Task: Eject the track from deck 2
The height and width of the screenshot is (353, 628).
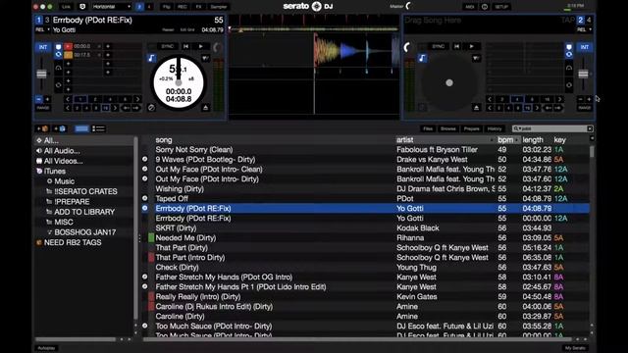Action: 476,108
